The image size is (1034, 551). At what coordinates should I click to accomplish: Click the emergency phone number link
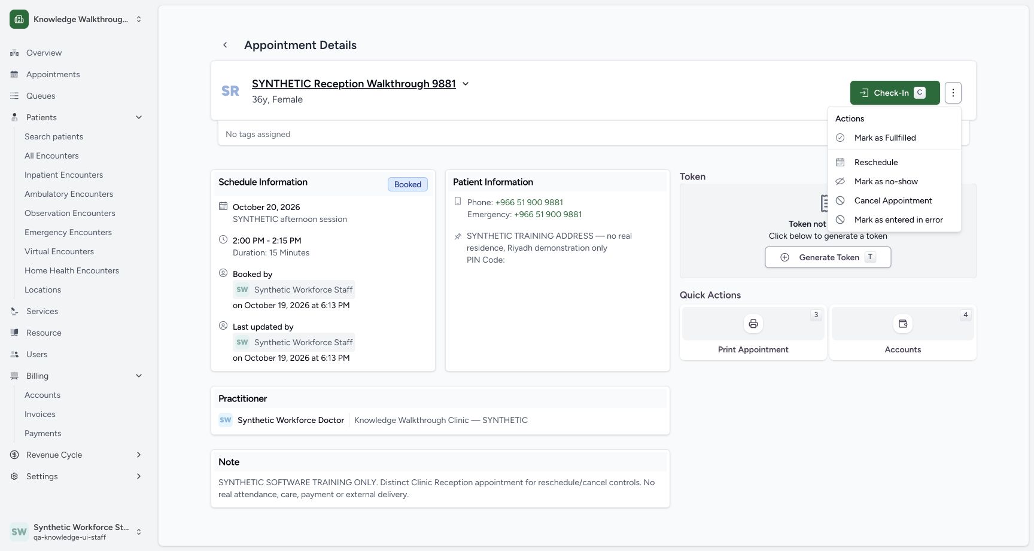pyautogui.click(x=548, y=214)
